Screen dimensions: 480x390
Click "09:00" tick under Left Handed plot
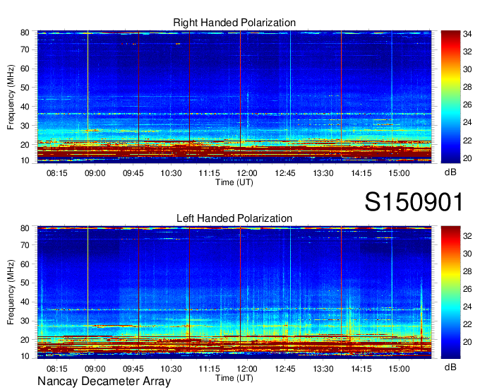[95, 369]
